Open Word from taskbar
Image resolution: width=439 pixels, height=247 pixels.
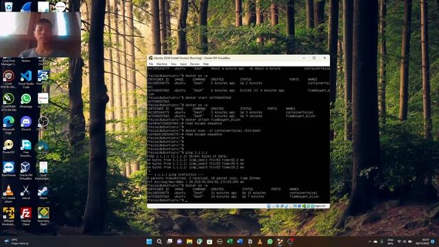(x=240, y=242)
